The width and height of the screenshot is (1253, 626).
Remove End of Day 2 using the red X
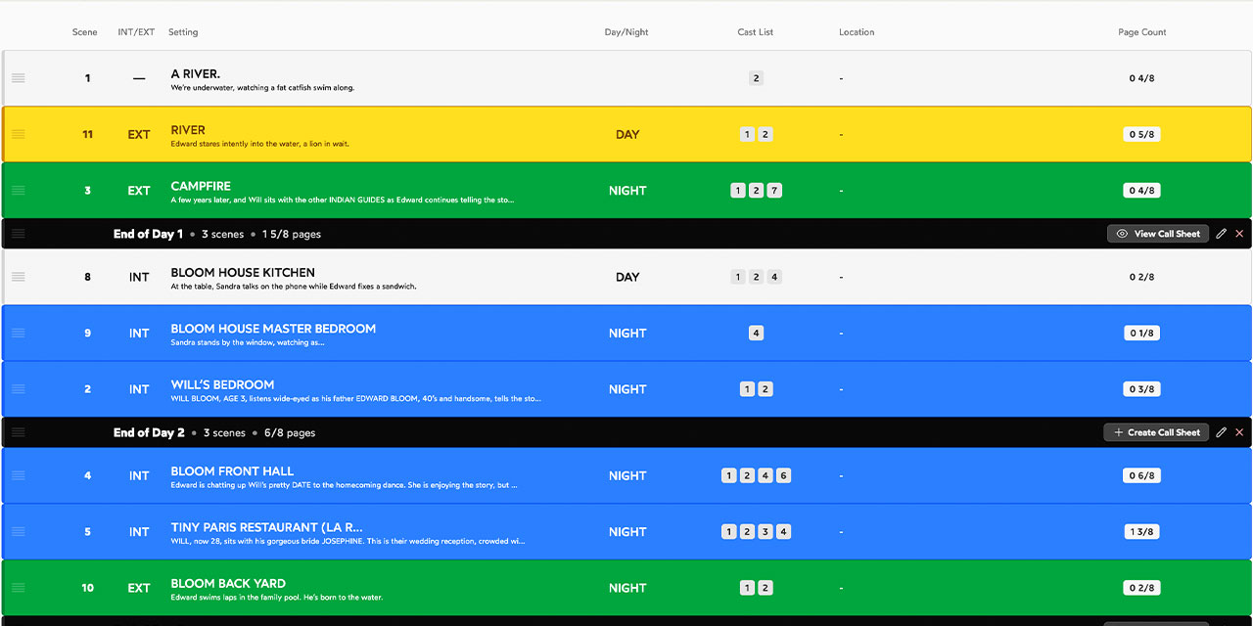1239,432
